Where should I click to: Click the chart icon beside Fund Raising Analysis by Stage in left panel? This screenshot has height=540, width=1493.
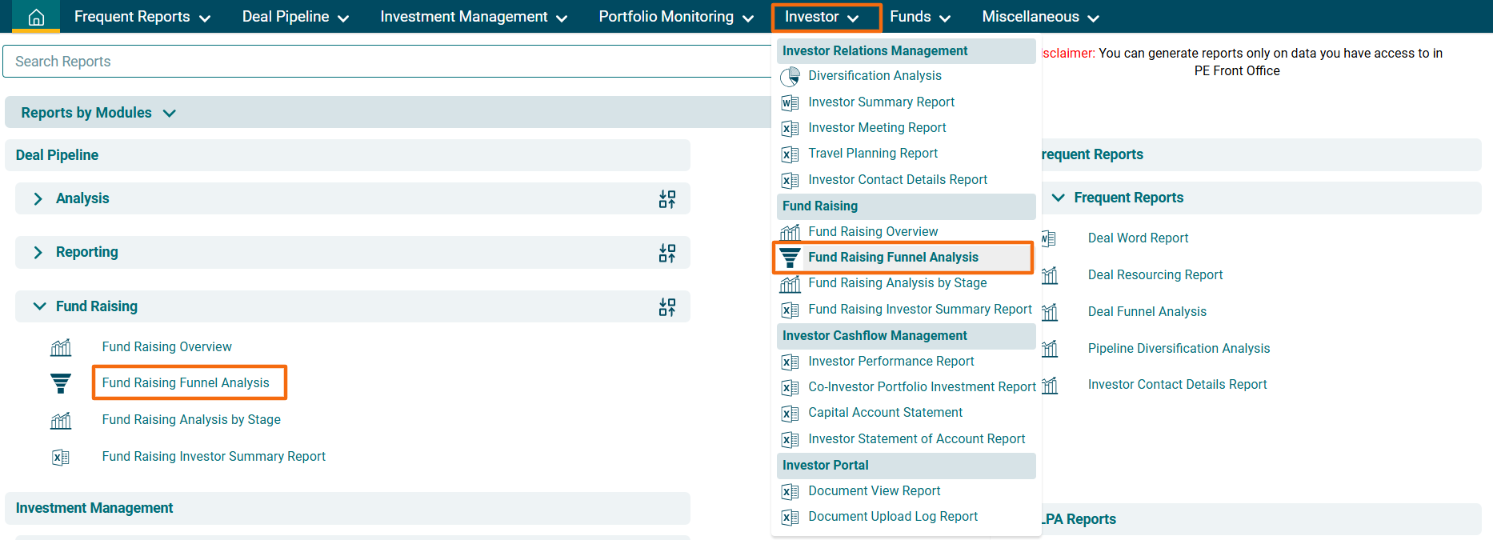pyautogui.click(x=61, y=420)
